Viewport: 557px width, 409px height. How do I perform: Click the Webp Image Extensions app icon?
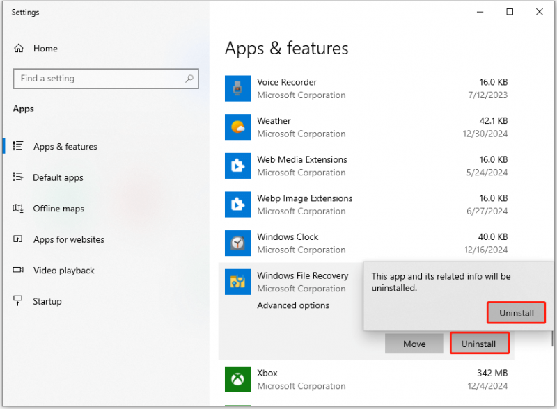(237, 205)
